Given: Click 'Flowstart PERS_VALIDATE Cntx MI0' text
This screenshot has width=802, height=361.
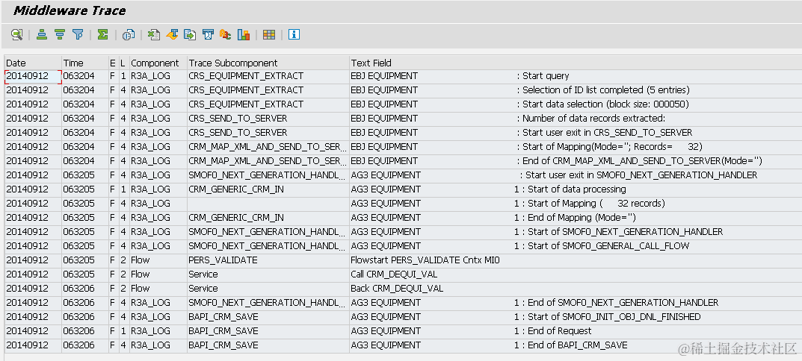Looking at the screenshot, I should tap(425, 260).
